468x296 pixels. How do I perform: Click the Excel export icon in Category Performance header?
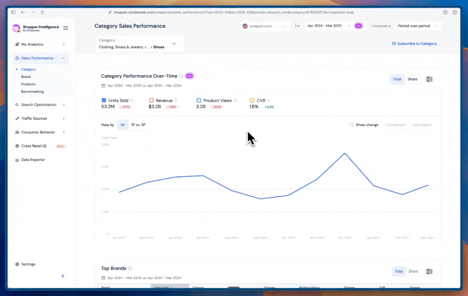point(429,79)
